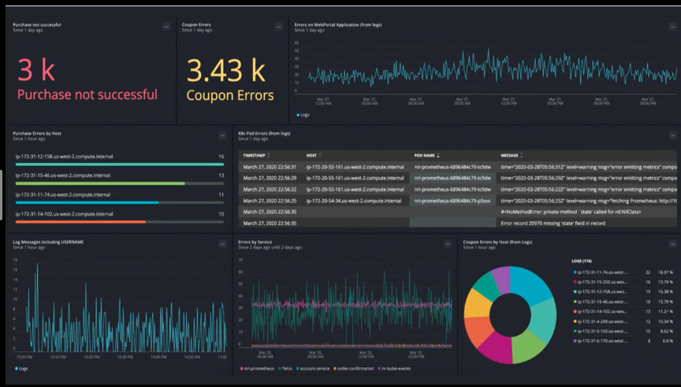Open the Errors by Service ellipsis menu
This screenshot has height=387, width=681.
pyautogui.click(x=447, y=244)
